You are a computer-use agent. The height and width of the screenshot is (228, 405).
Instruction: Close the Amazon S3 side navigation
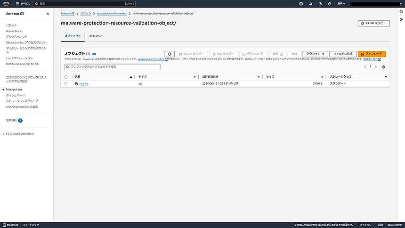pyautogui.click(x=48, y=14)
